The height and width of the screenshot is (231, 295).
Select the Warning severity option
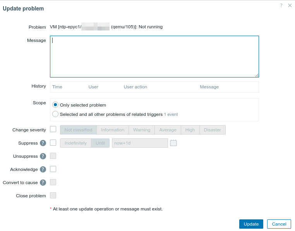coord(142,130)
